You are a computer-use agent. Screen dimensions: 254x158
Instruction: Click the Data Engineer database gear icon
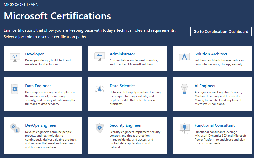coord(15,89)
